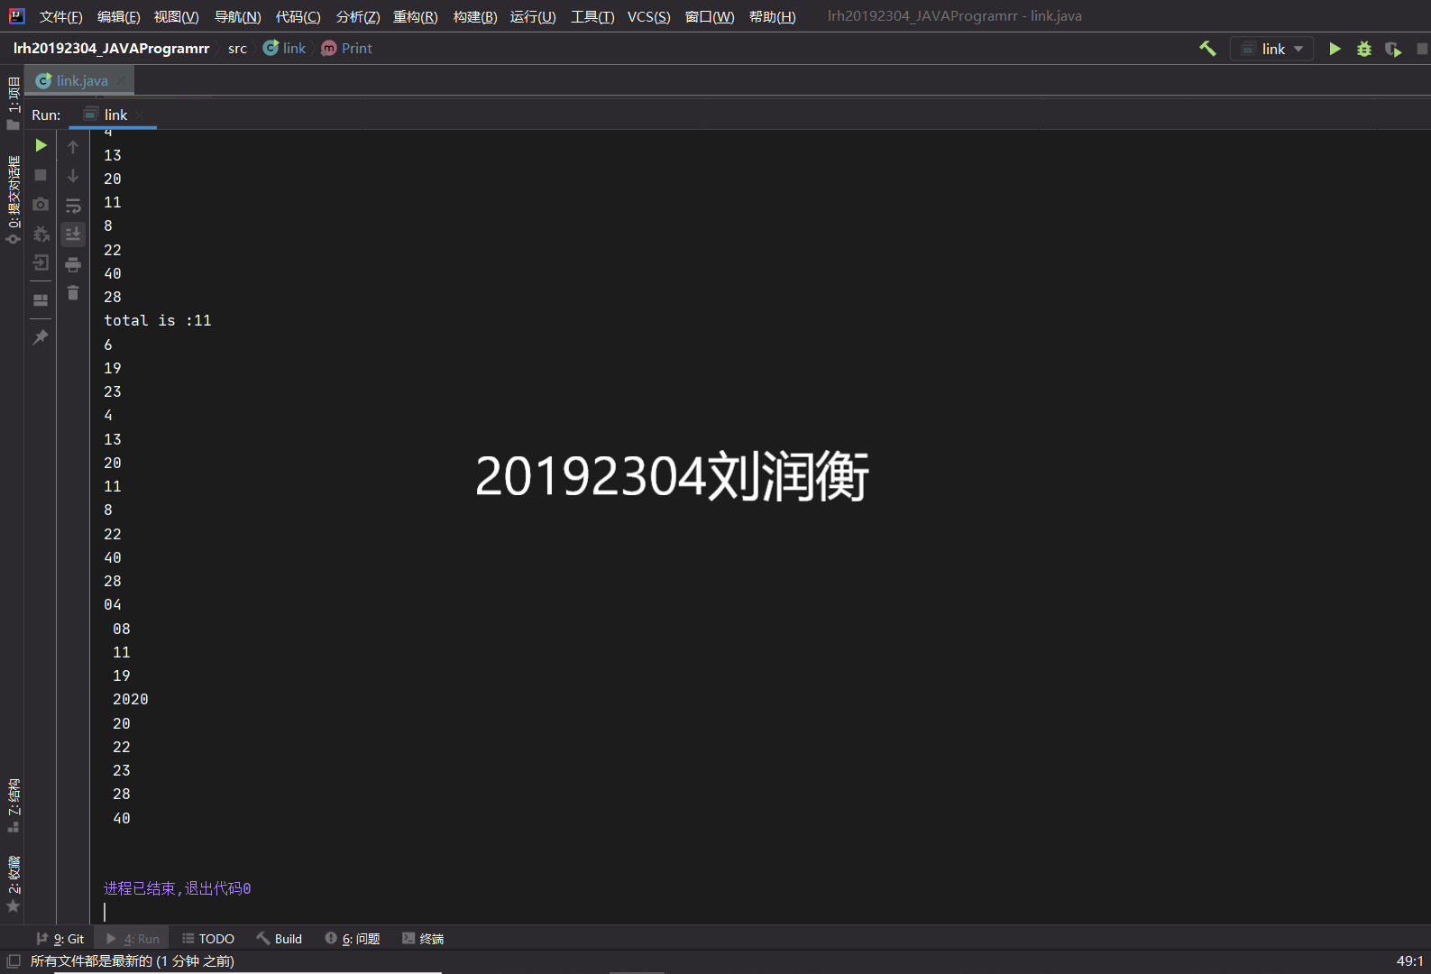Open the 4: Run tool window button
1431x974 pixels.
[133, 939]
